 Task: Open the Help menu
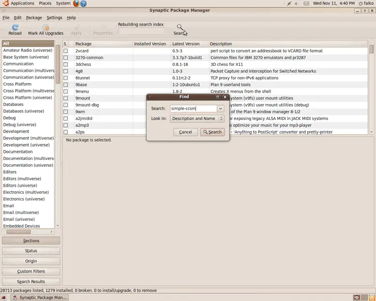pyautogui.click(x=71, y=17)
